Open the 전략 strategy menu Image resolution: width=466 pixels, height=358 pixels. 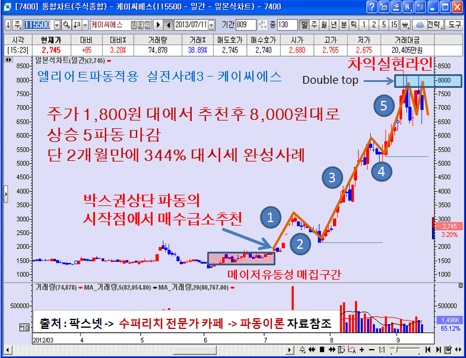[x=435, y=25]
